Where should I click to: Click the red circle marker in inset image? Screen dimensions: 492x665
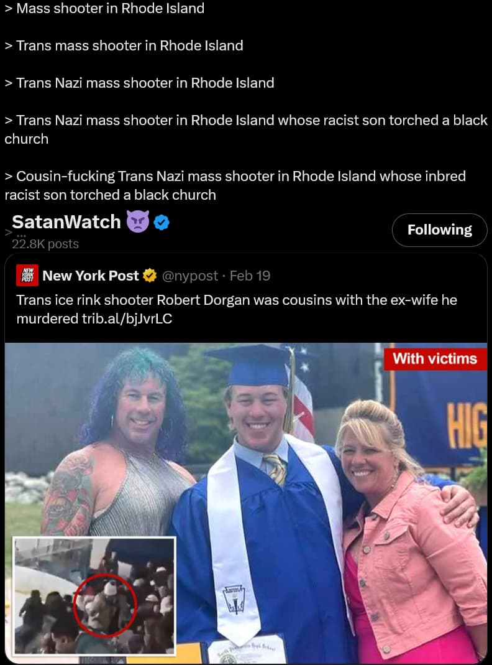(x=106, y=605)
